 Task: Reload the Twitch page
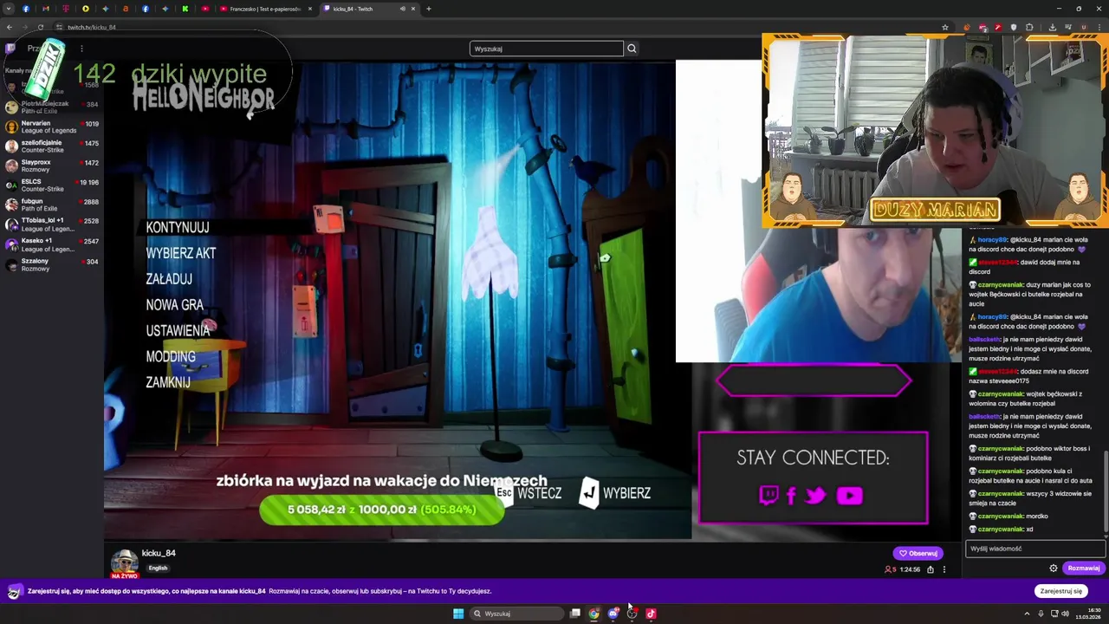point(41,27)
